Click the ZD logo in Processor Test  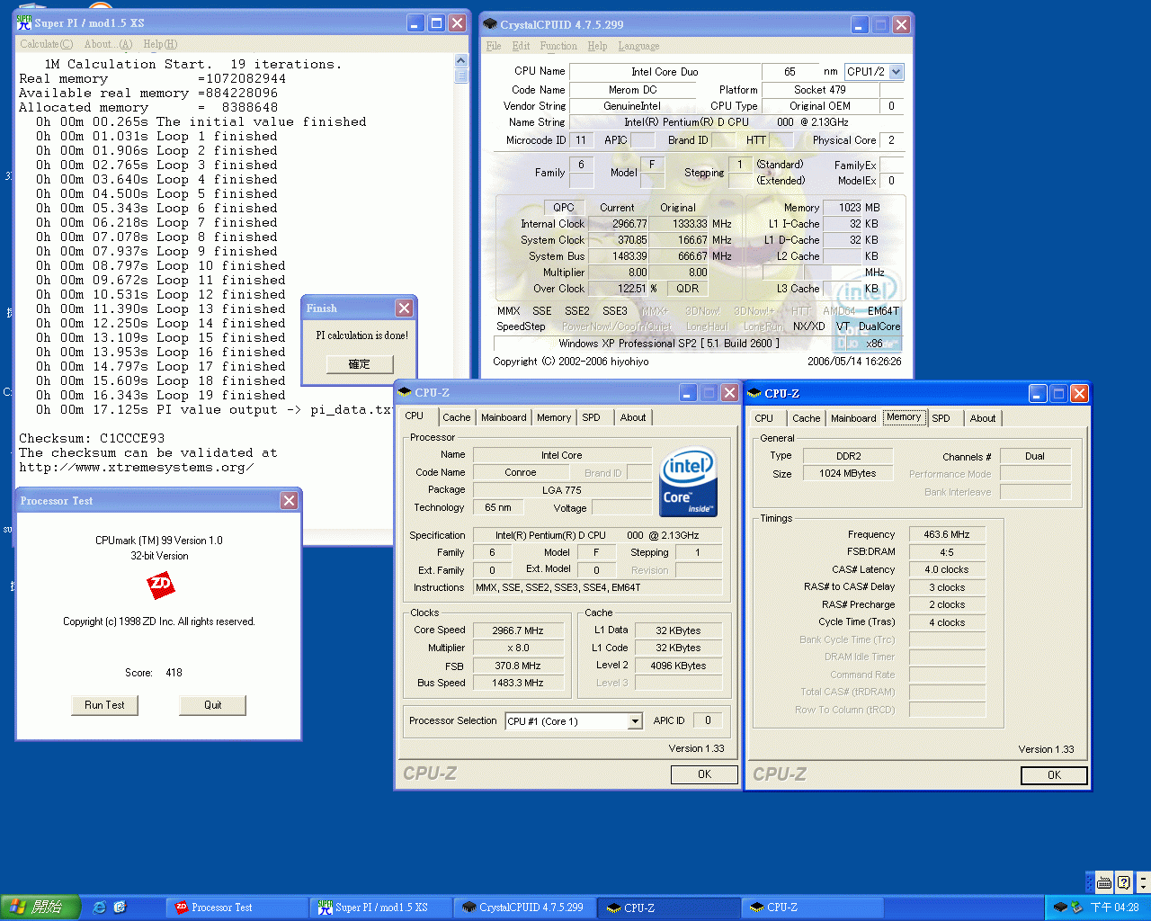pos(161,585)
